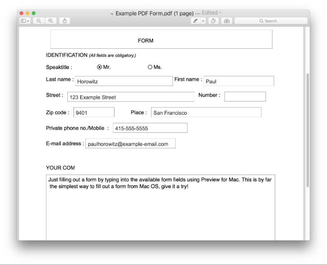This screenshot has width=327, height=265.
Task: Select the highlight pen tool
Action: point(196,21)
